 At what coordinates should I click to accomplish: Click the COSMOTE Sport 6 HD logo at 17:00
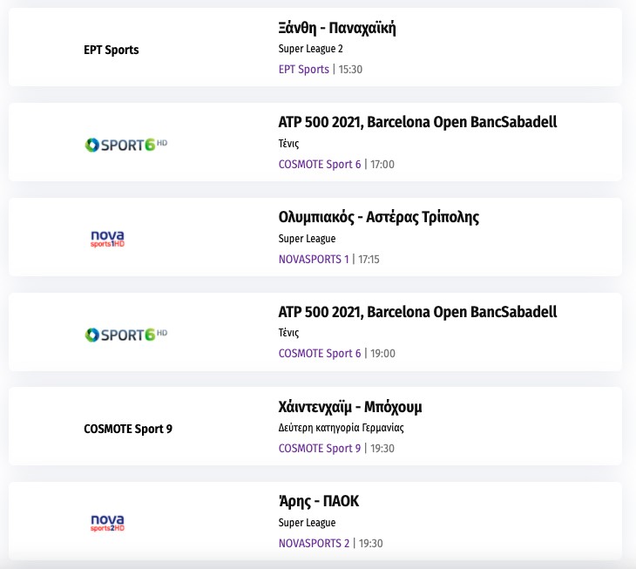pyautogui.click(x=125, y=143)
